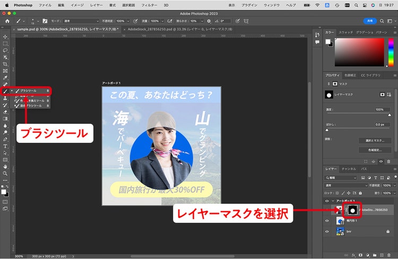Delete mask with Properties trash icon
This screenshot has height=259, width=398.
click(388, 161)
